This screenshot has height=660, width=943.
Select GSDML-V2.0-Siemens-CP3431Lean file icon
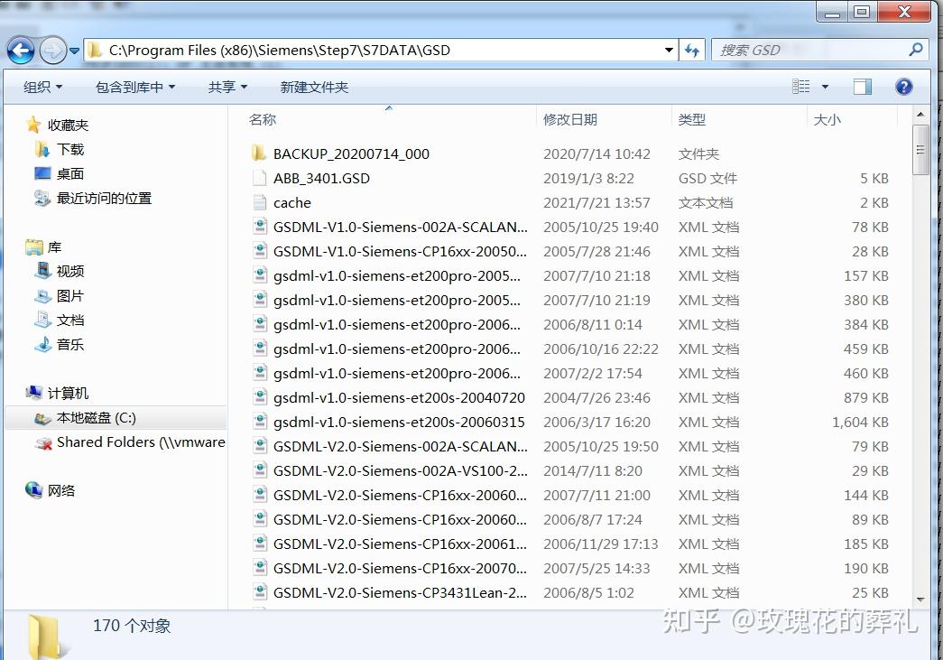coord(259,592)
